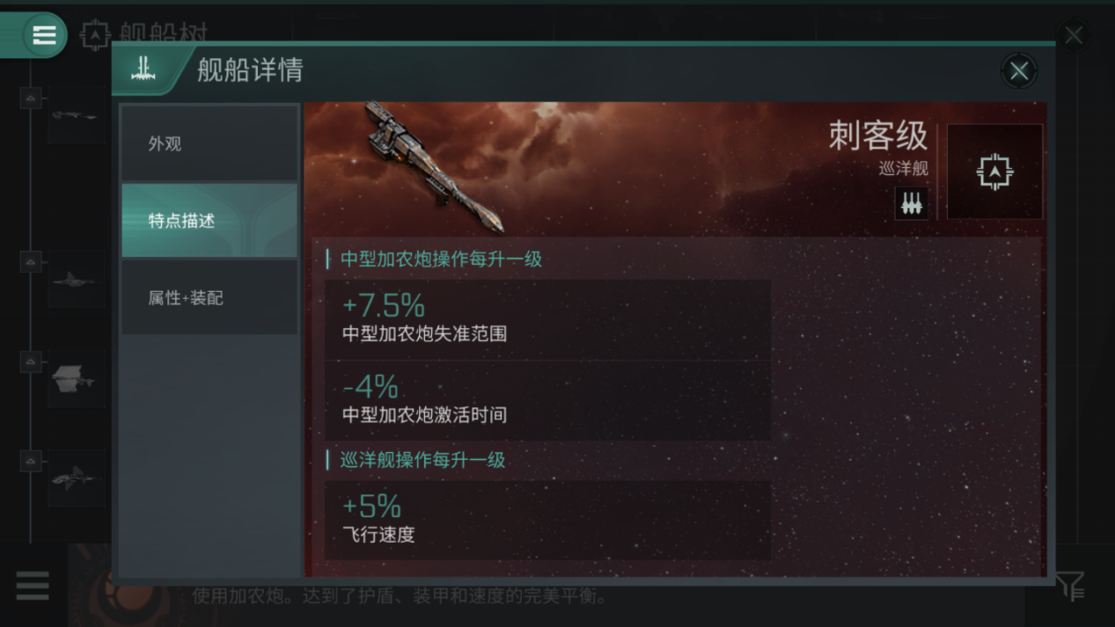Collapse the second ship tree node arrow
This screenshot has width=1115, height=627.
point(31,261)
